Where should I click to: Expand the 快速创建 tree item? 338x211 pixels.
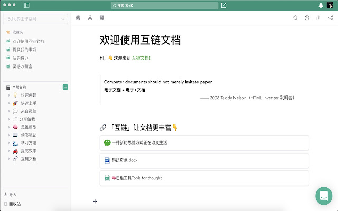click(9, 95)
